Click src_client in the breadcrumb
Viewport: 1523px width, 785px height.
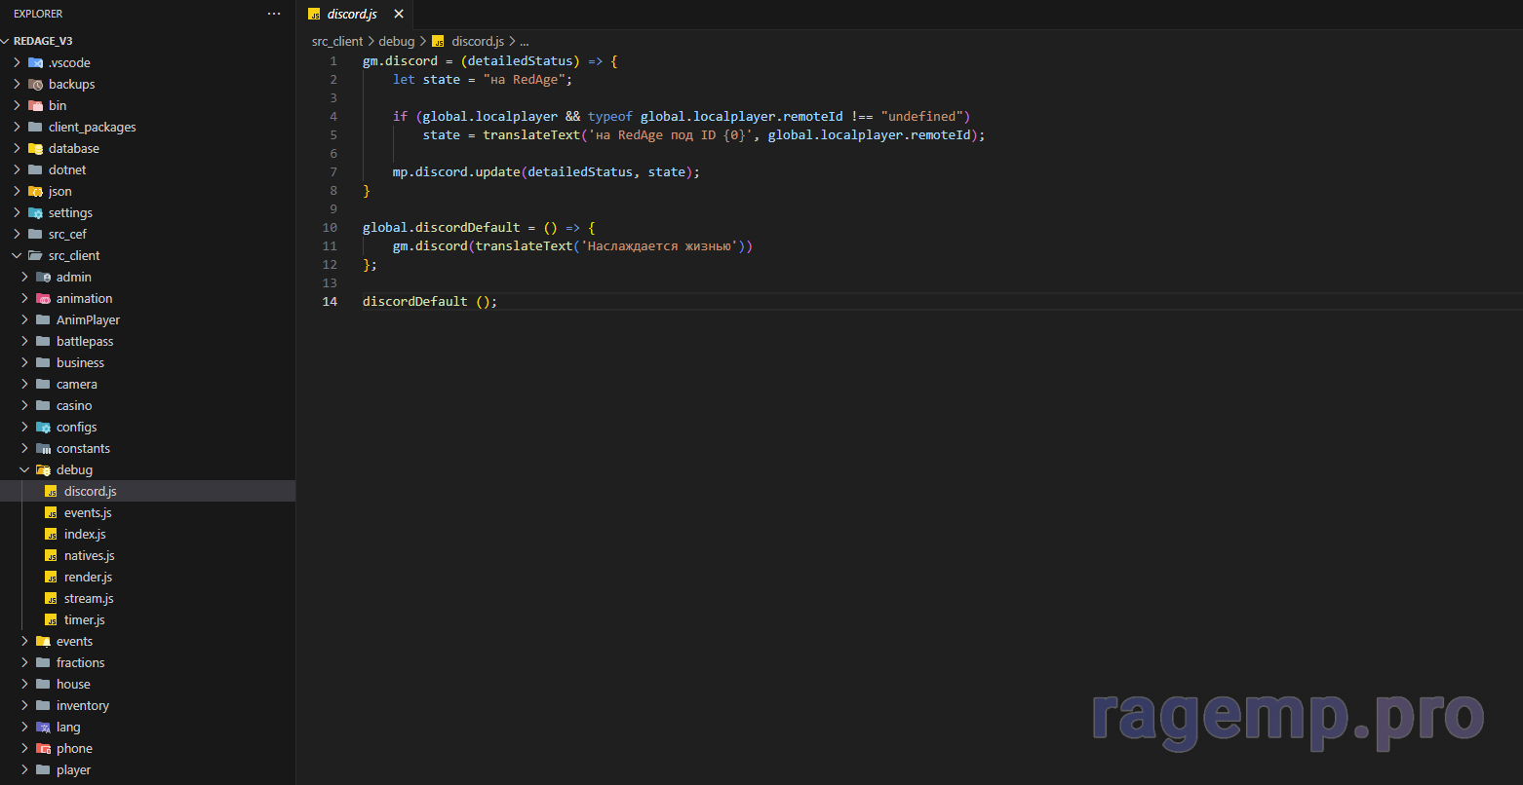[337, 41]
